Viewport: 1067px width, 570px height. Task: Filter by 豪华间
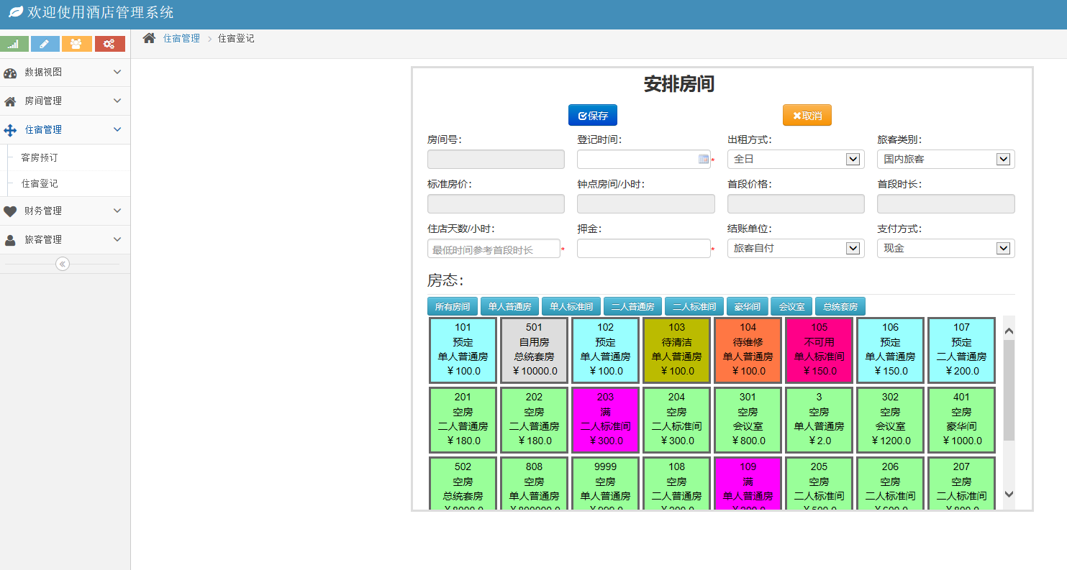click(x=748, y=306)
